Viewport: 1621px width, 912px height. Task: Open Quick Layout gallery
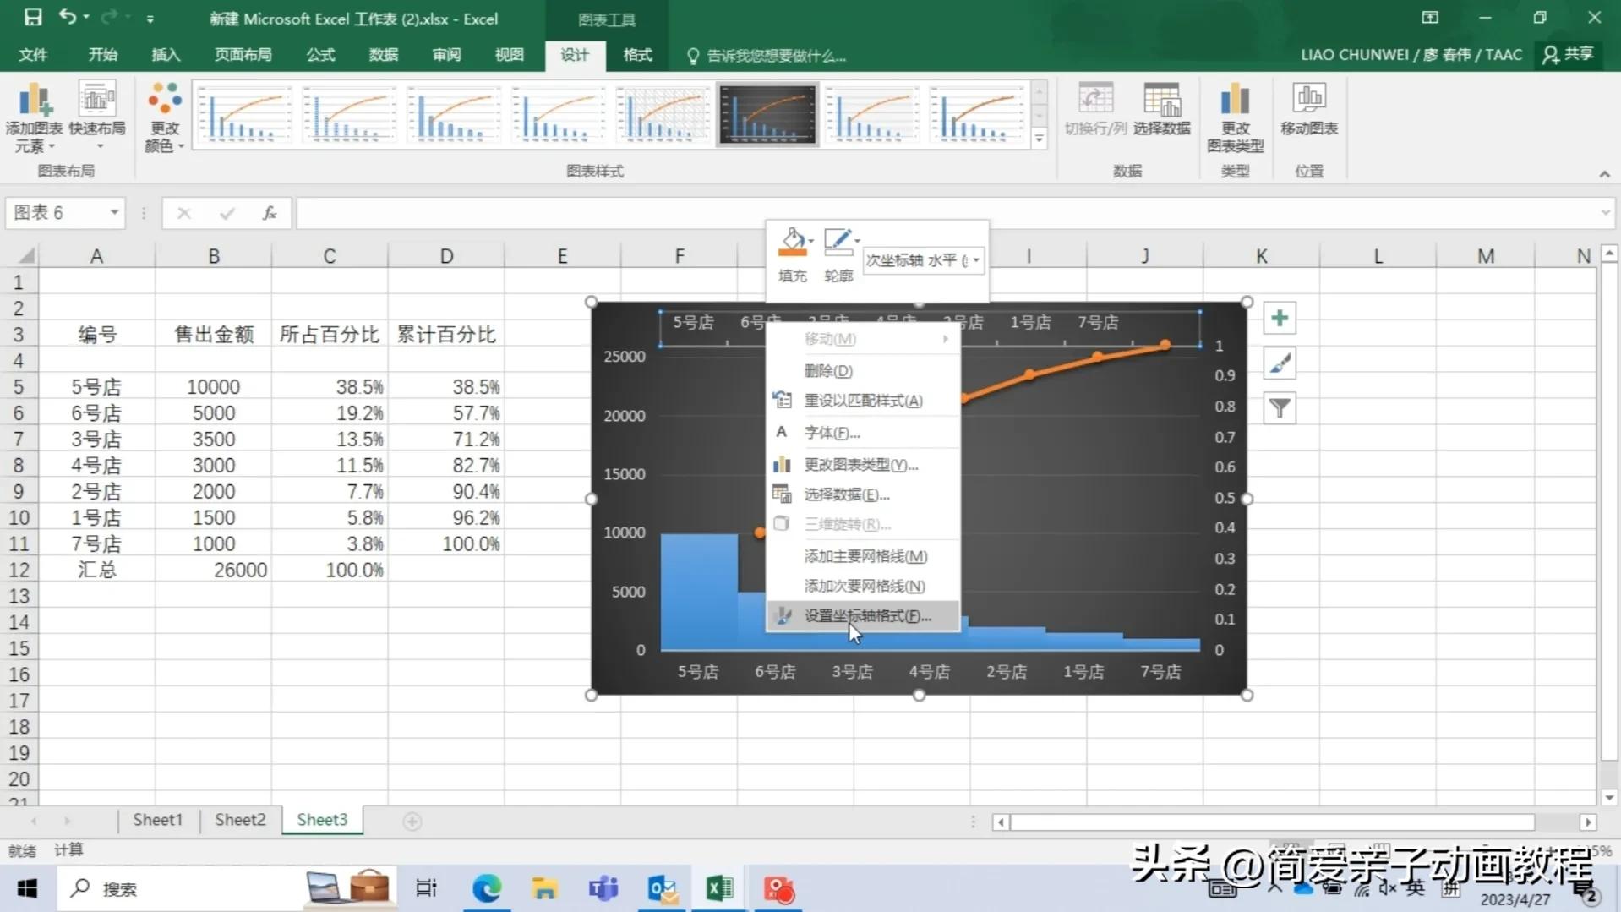(x=97, y=117)
